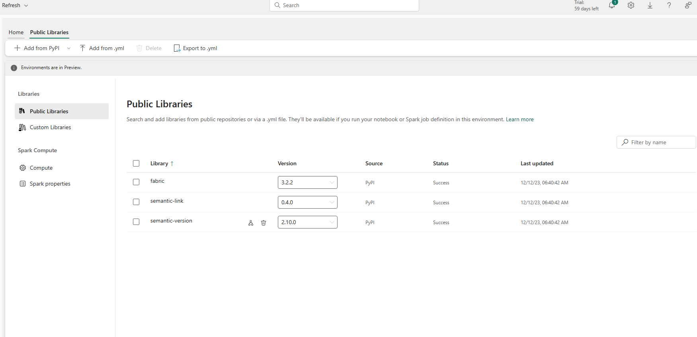Open the settings gear

pyautogui.click(x=631, y=5)
